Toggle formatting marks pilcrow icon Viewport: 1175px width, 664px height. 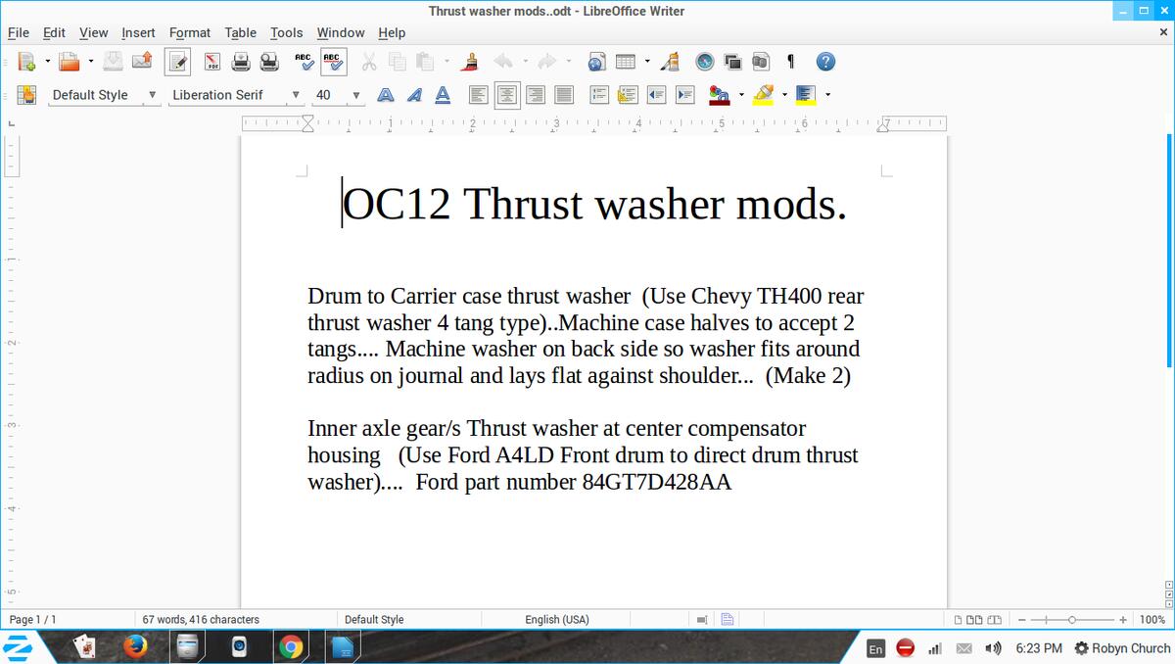(x=789, y=62)
